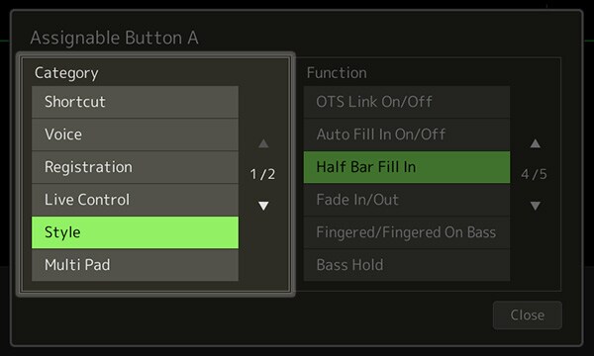Click the Function list down arrow
This screenshot has height=356, width=594.
(535, 206)
